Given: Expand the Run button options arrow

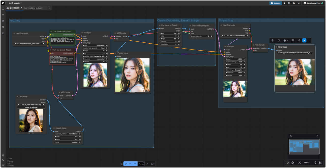Looking at the screenshot, I should [x=135, y=164].
